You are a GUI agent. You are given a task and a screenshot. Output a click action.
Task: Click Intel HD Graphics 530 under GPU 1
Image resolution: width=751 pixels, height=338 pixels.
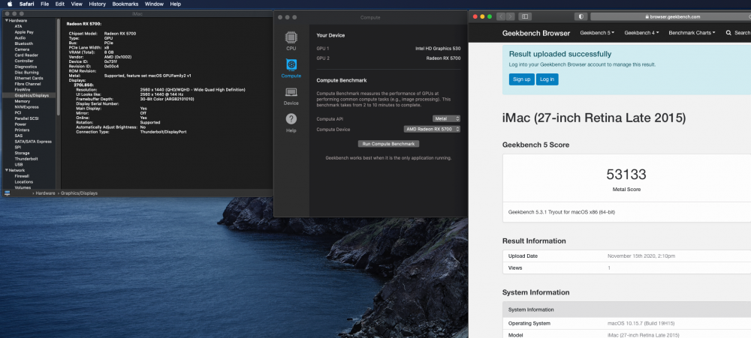pyautogui.click(x=438, y=49)
